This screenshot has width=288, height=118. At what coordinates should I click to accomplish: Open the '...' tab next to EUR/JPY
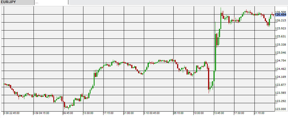coord(51,2)
